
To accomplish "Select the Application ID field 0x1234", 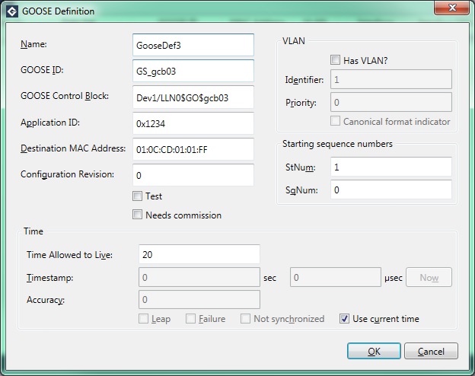I will [x=193, y=123].
